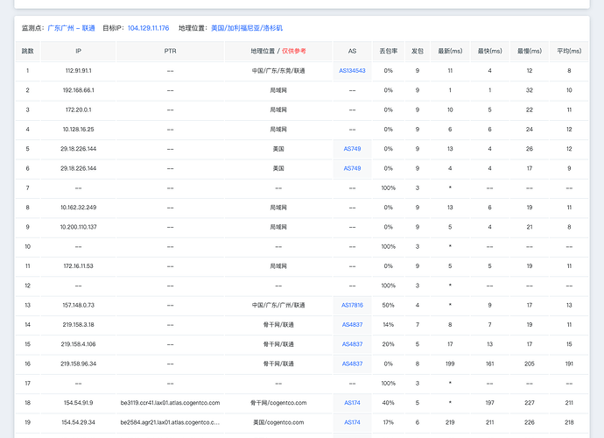Select IP cell 10.200.110.137
604x438 pixels.
click(x=78, y=227)
